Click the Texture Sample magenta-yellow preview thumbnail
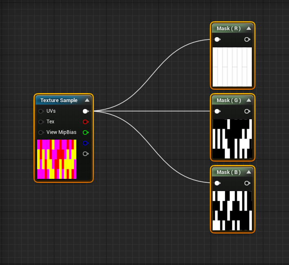This screenshot has height=265, width=289. [57, 159]
